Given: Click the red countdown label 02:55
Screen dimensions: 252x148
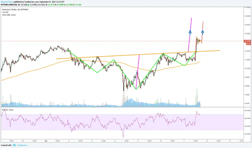Looking at the screenshot, I should tap(248, 44).
